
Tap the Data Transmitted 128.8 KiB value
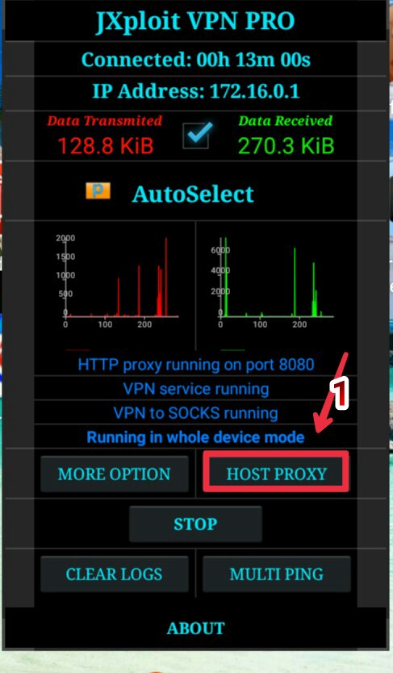tap(105, 146)
